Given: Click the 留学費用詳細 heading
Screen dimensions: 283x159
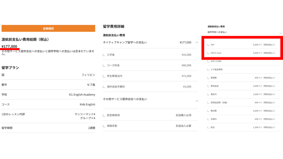Looking at the screenshot, I should pos(113,26).
